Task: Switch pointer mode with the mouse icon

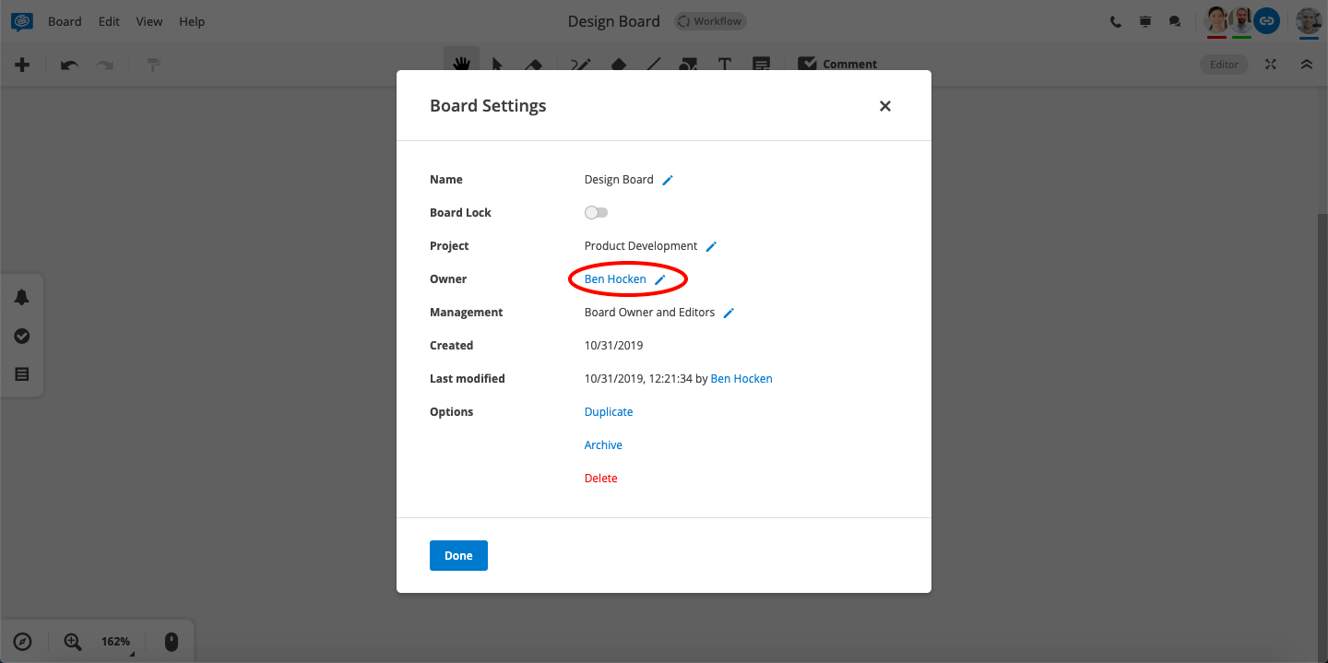Action: [x=171, y=641]
